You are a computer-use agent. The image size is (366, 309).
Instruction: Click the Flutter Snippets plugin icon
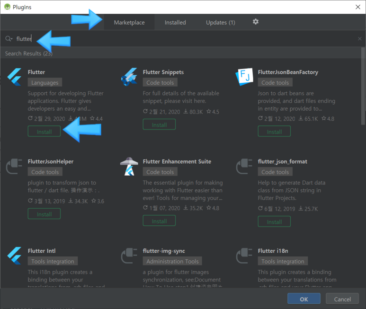(129, 77)
